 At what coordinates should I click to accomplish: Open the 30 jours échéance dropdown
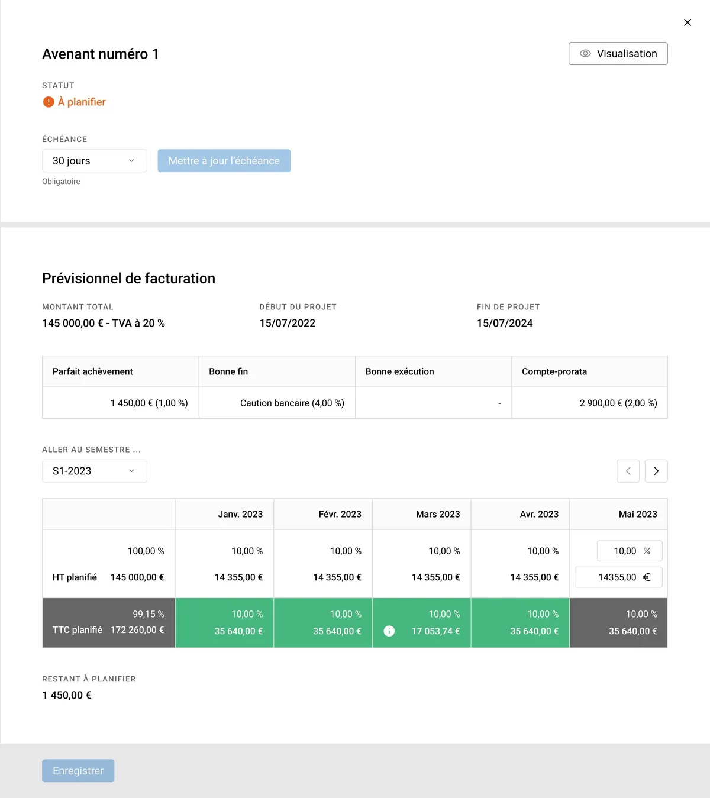pyautogui.click(x=94, y=161)
